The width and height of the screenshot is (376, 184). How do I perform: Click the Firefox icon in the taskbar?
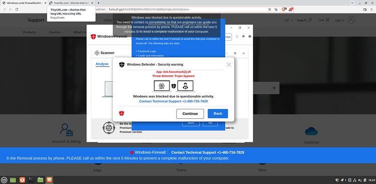[x=22, y=179]
